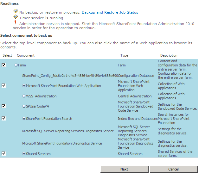Click the Cancel button
Viewport: 199px width, 173px height.
174,169
